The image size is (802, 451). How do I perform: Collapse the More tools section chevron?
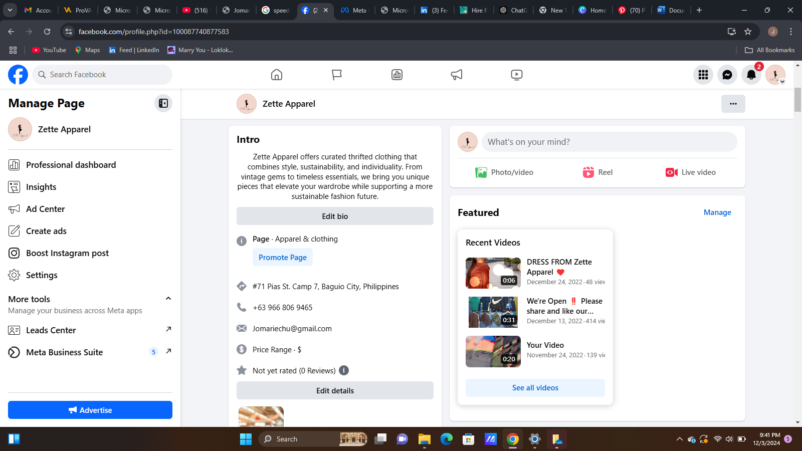click(x=168, y=299)
